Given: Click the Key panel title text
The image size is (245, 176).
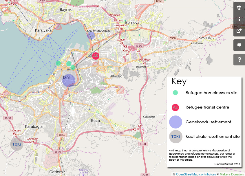Looking at the screenshot, I should 179,82.
